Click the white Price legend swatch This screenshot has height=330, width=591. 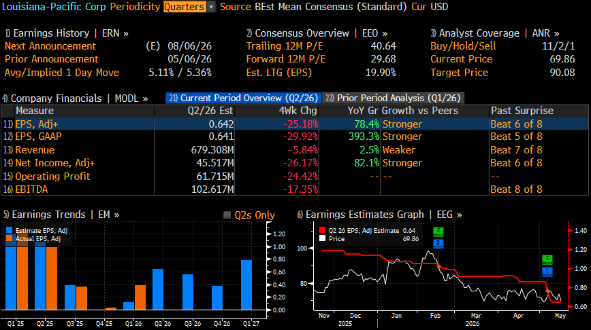322,238
